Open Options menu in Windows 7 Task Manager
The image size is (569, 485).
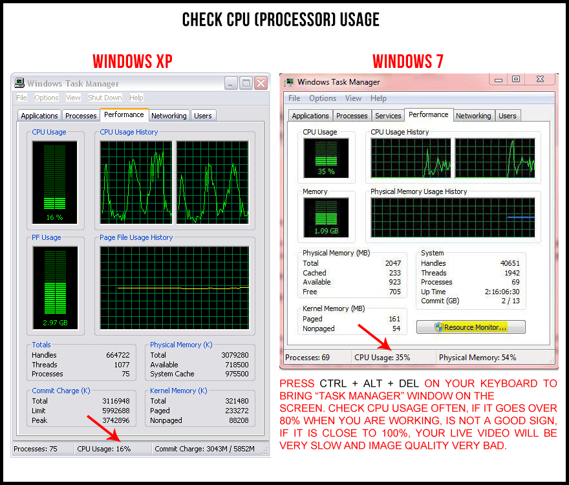pyautogui.click(x=323, y=98)
